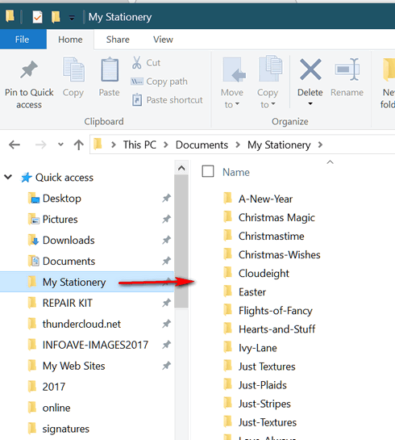
Task: Select My Stationery in navigation pane
Action: pyautogui.click(x=87, y=282)
